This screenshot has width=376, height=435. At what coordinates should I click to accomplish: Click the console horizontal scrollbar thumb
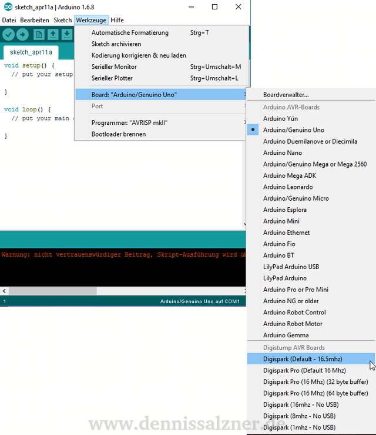[x=53, y=291]
